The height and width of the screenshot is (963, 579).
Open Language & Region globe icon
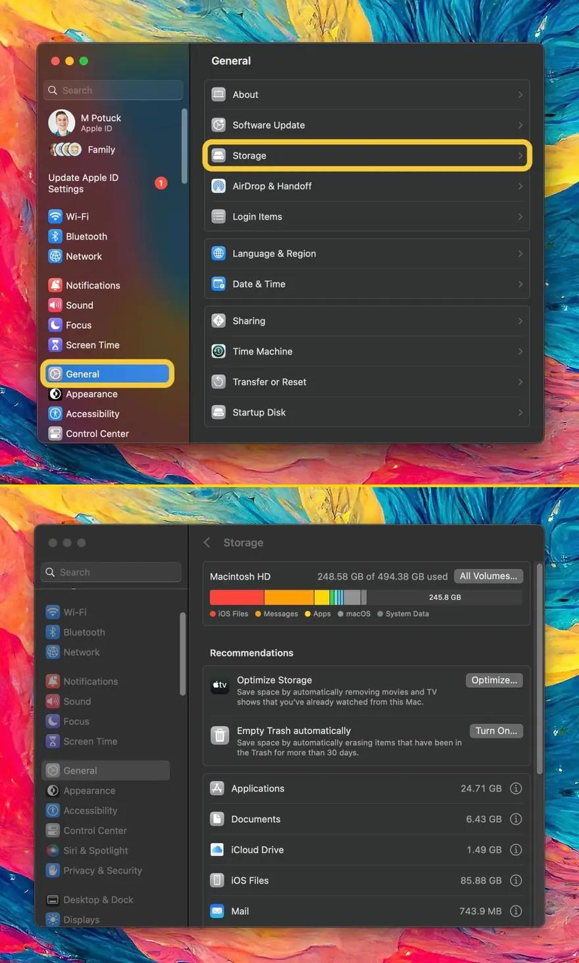point(218,254)
